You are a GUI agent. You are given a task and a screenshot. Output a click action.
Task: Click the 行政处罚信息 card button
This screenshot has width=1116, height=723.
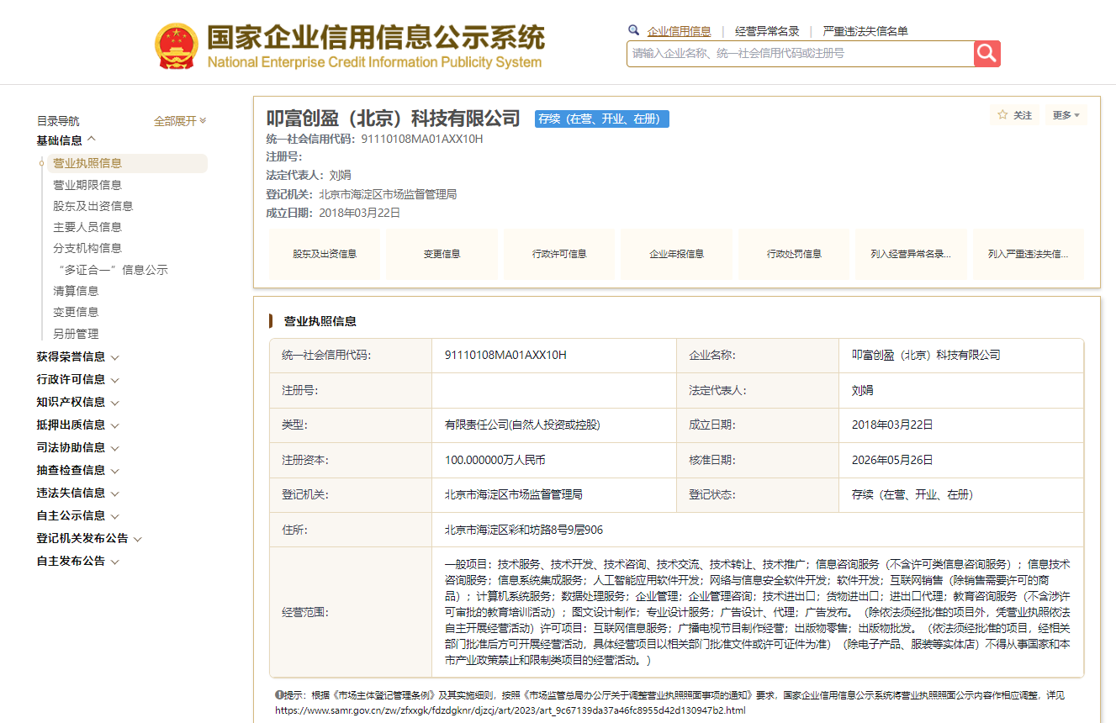coord(794,254)
